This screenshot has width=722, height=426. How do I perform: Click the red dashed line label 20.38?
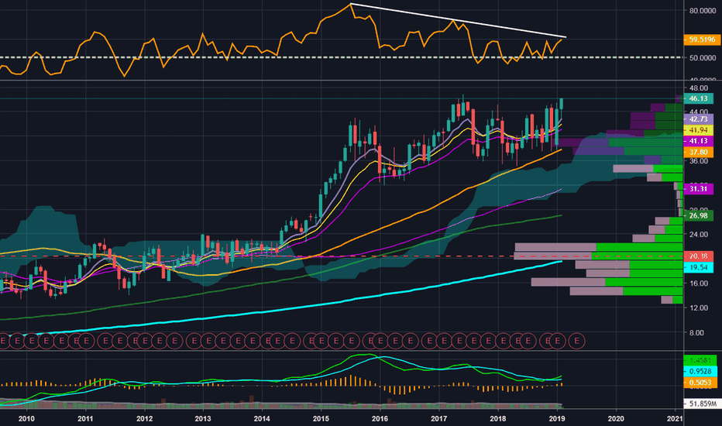tap(698, 256)
